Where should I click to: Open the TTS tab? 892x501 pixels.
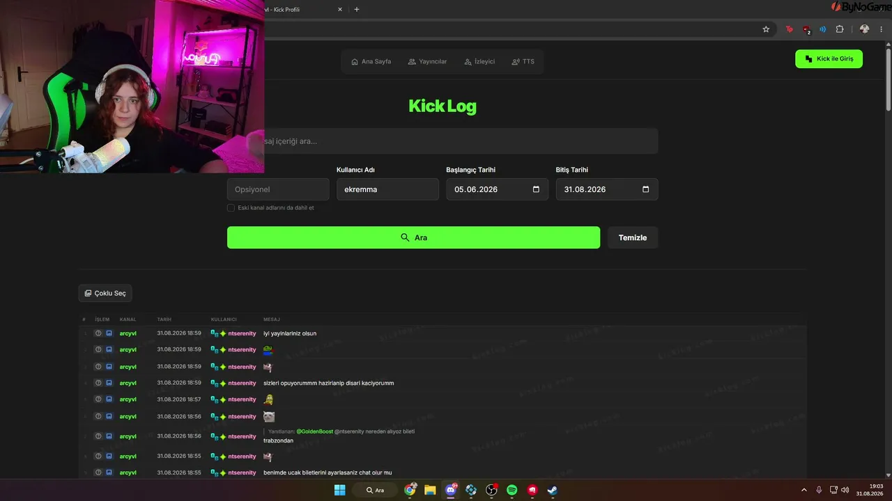pyautogui.click(x=523, y=61)
